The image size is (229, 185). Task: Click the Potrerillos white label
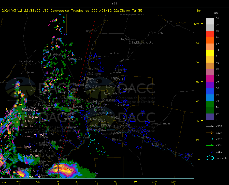click(x=30, y=110)
